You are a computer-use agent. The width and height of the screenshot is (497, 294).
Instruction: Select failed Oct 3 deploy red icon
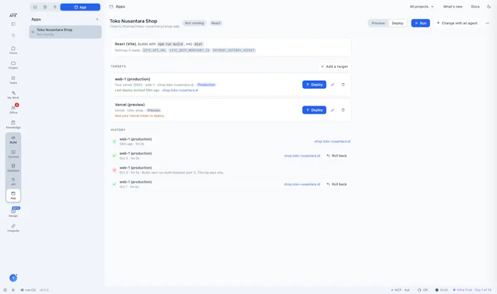(x=114, y=170)
